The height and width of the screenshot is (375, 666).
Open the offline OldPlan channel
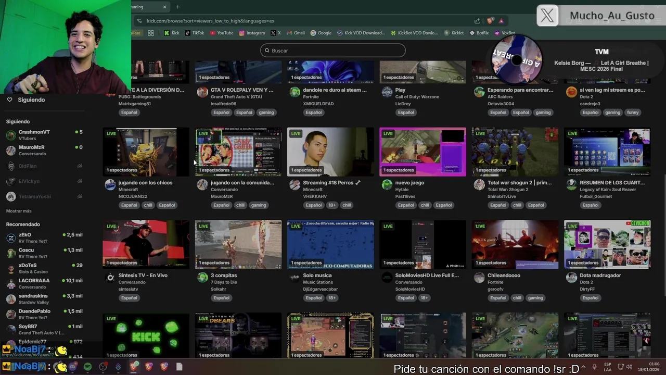coord(44,166)
